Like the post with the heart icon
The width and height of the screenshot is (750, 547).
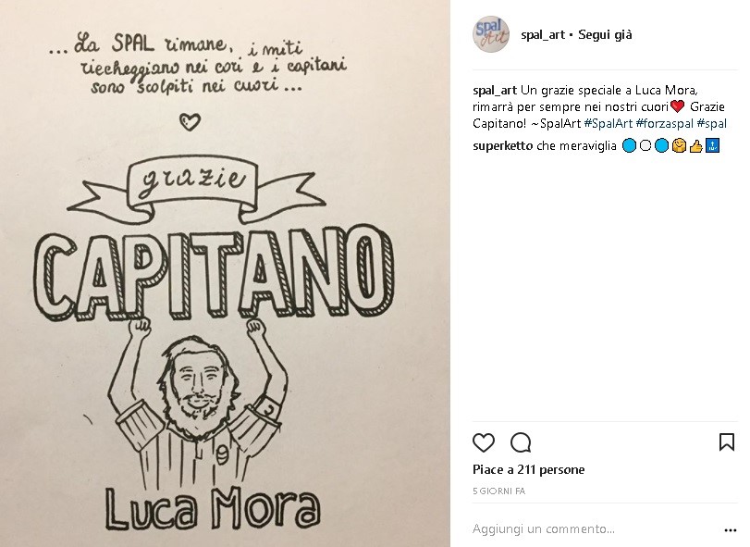tap(483, 442)
